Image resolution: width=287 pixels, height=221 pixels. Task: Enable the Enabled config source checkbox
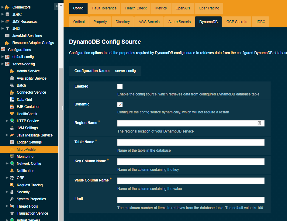point(120,86)
